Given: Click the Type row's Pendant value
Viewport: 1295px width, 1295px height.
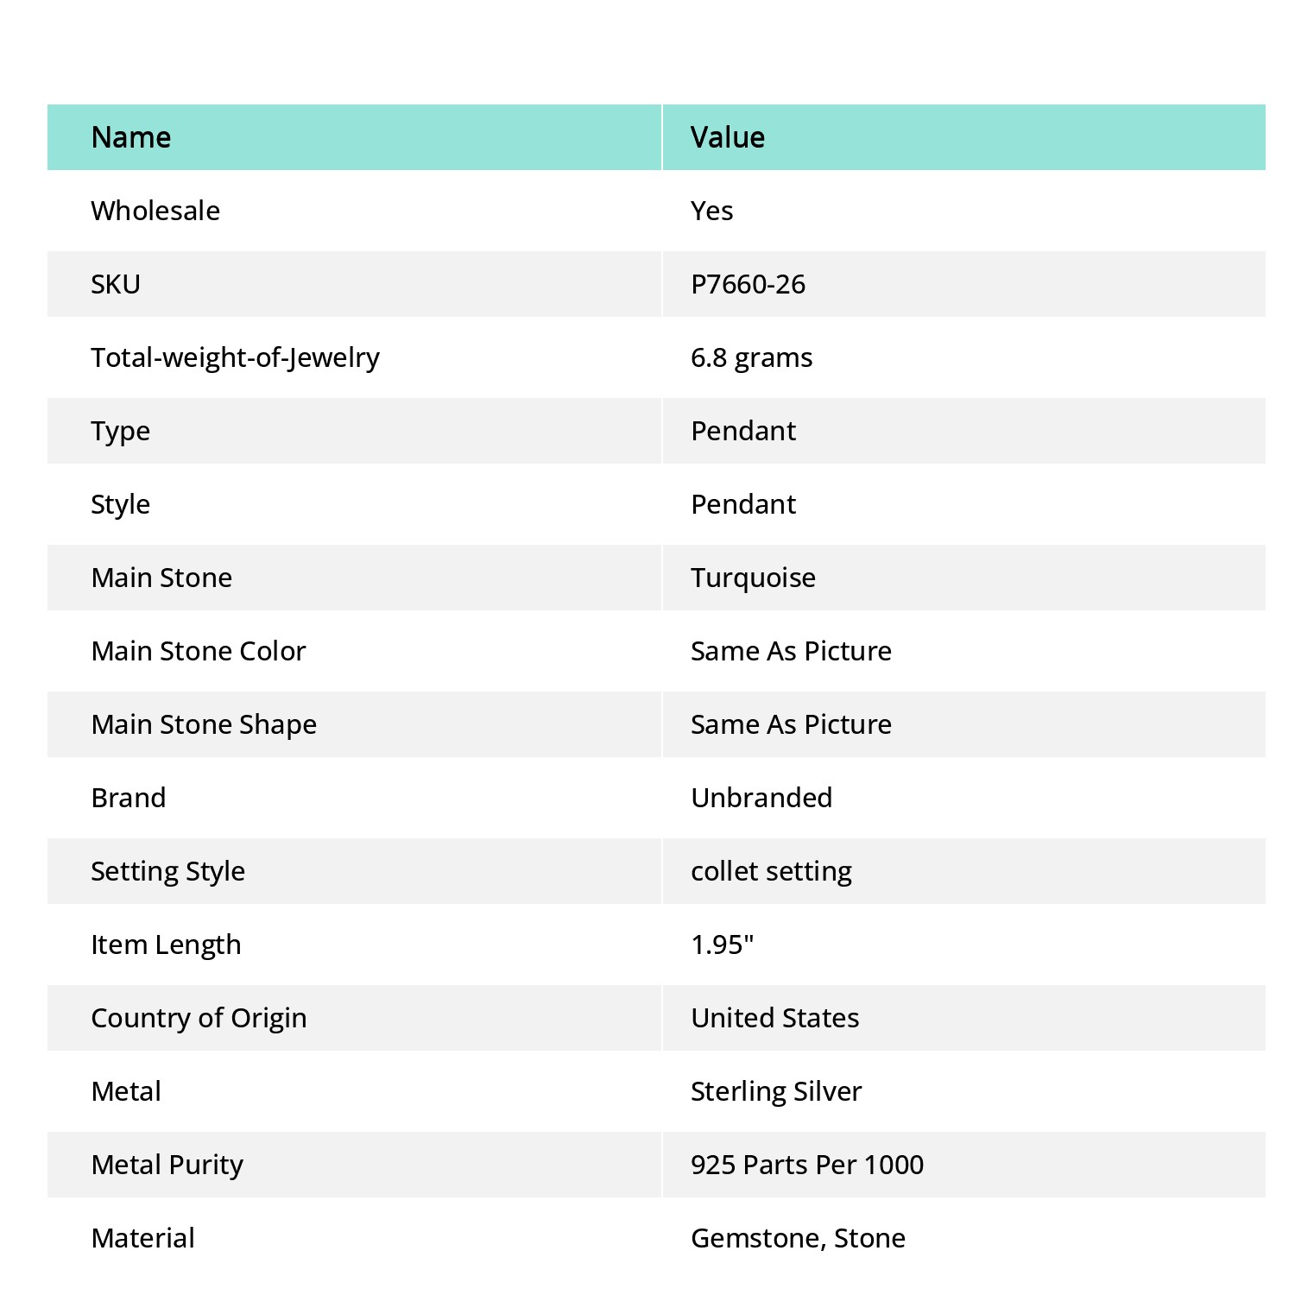Looking at the screenshot, I should click(743, 431).
